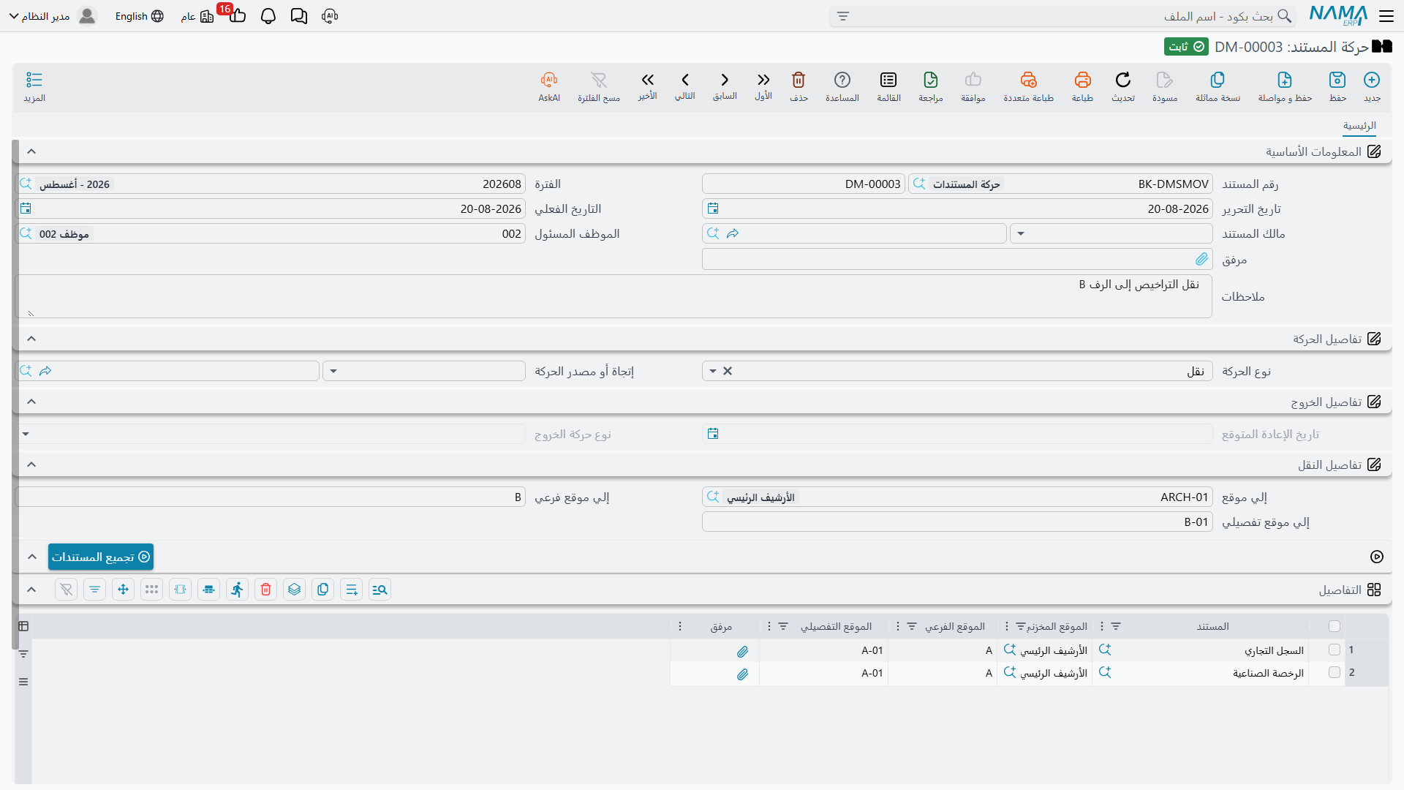The width and height of the screenshot is (1404, 790).
Task: Click the NAMA ERP logo
Action: 1338,15
